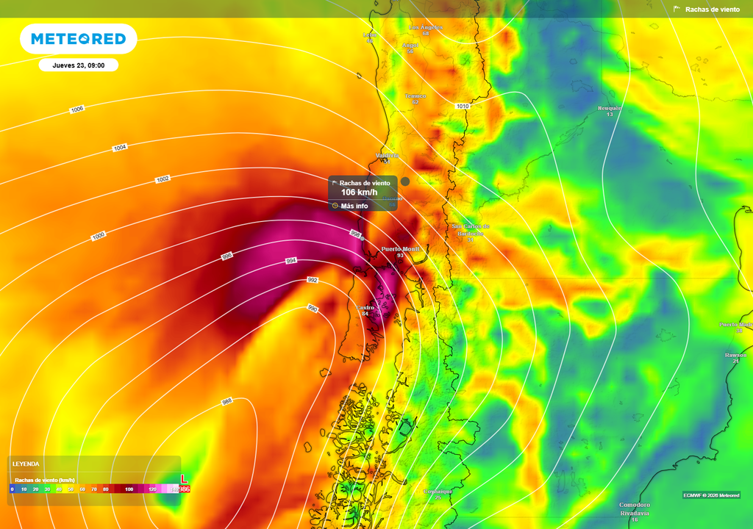Click the Coyhaique city label

(438, 492)
